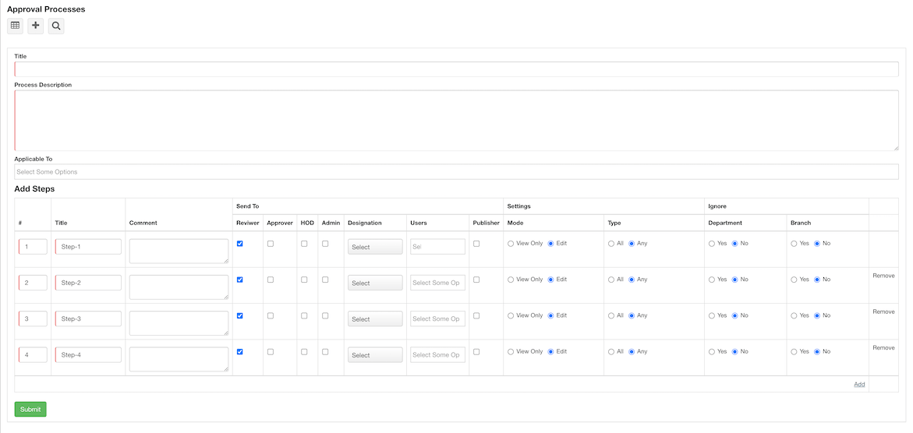
Task: Focus step number field showing 1
Action: click(33, 247)
